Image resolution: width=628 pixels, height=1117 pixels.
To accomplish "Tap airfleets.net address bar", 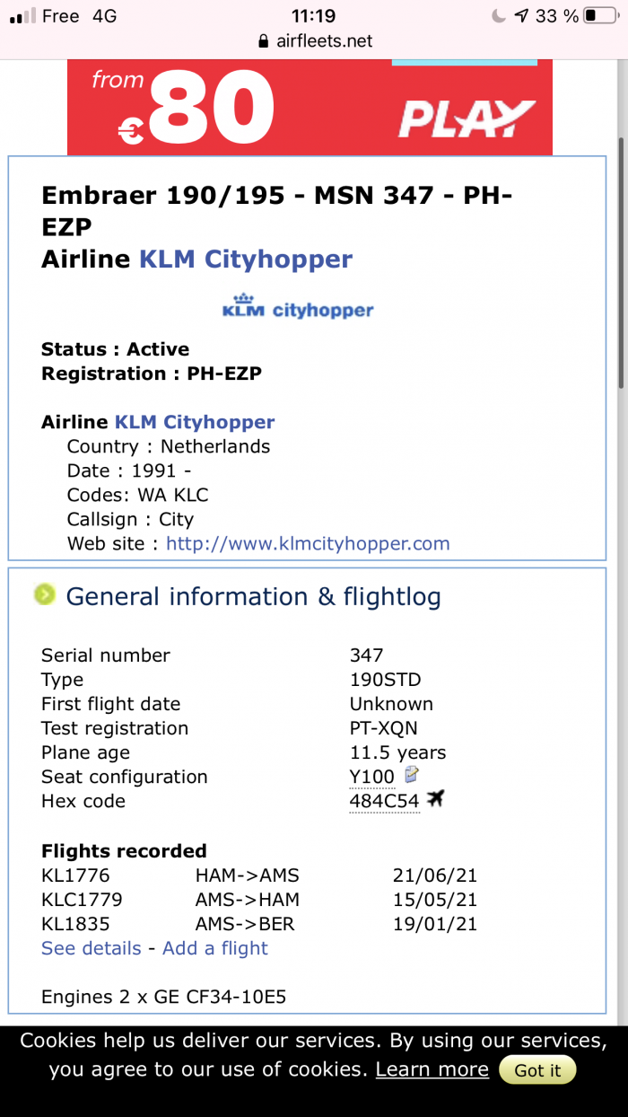I will (314, 41).
